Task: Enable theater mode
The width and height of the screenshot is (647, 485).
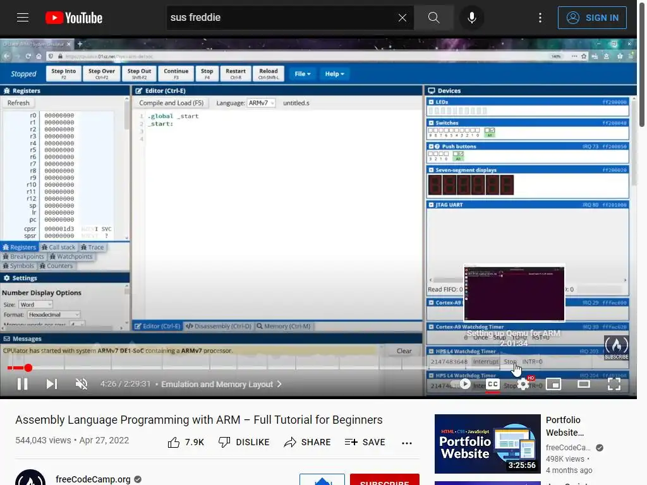Action: [x=583, y=385]
